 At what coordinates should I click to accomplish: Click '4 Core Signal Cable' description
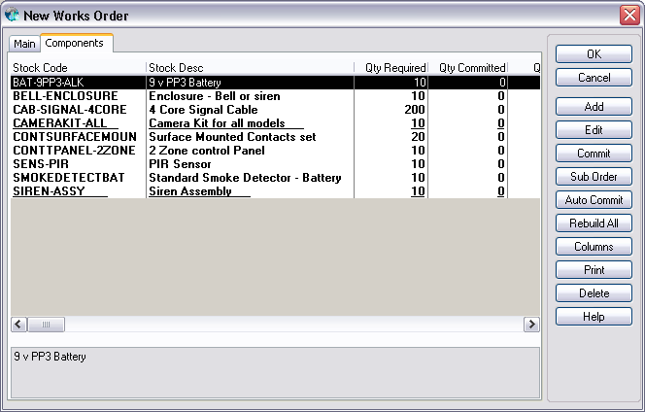coord(203,110)
